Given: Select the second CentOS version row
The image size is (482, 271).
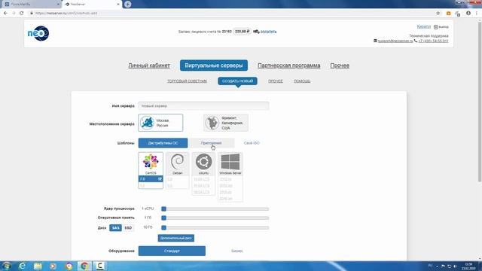Looking at the screenshot, I should tap(151, 186).
